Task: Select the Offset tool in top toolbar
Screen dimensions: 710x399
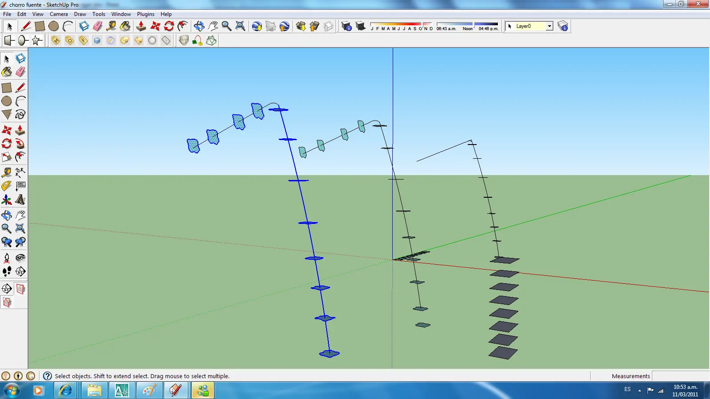Action: 183,26
